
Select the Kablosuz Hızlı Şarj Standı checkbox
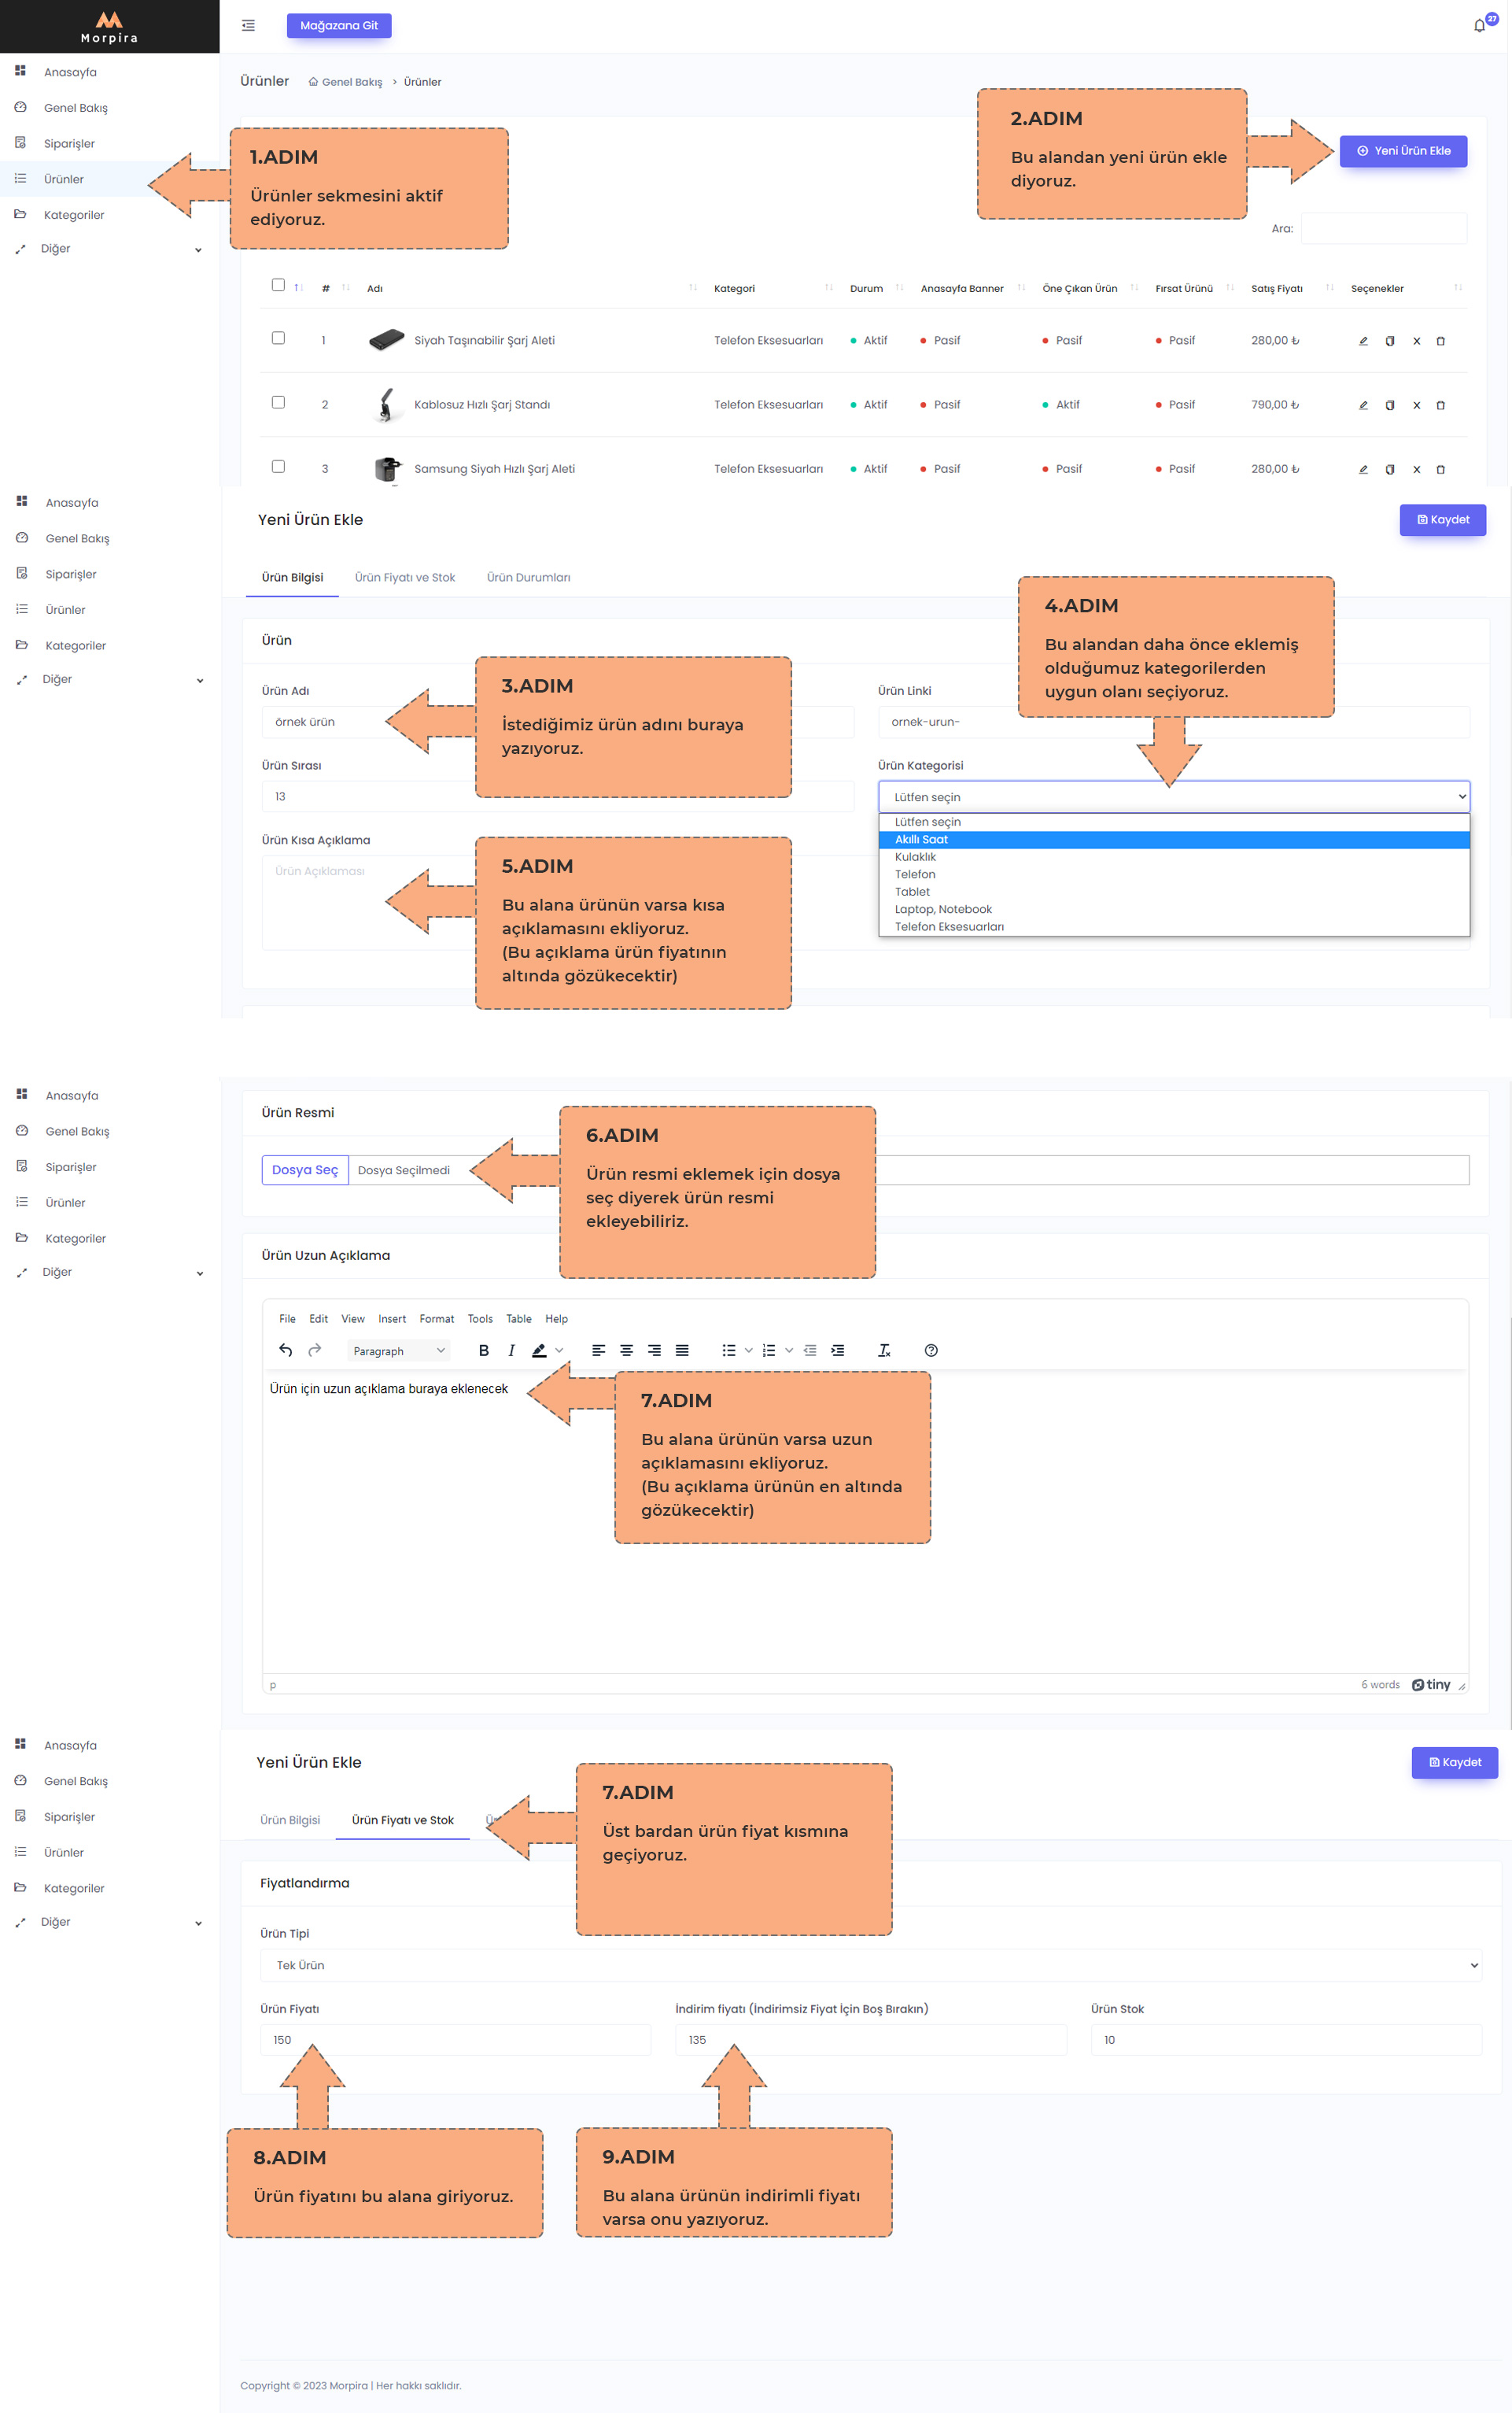[x=278, y=402]
